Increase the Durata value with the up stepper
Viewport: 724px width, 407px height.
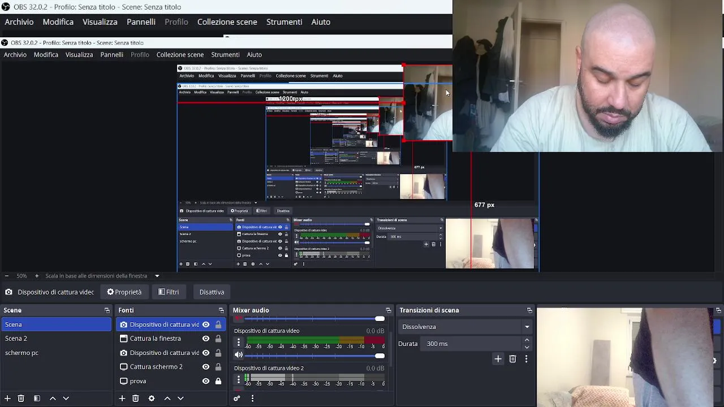click(x=527, y=340)
